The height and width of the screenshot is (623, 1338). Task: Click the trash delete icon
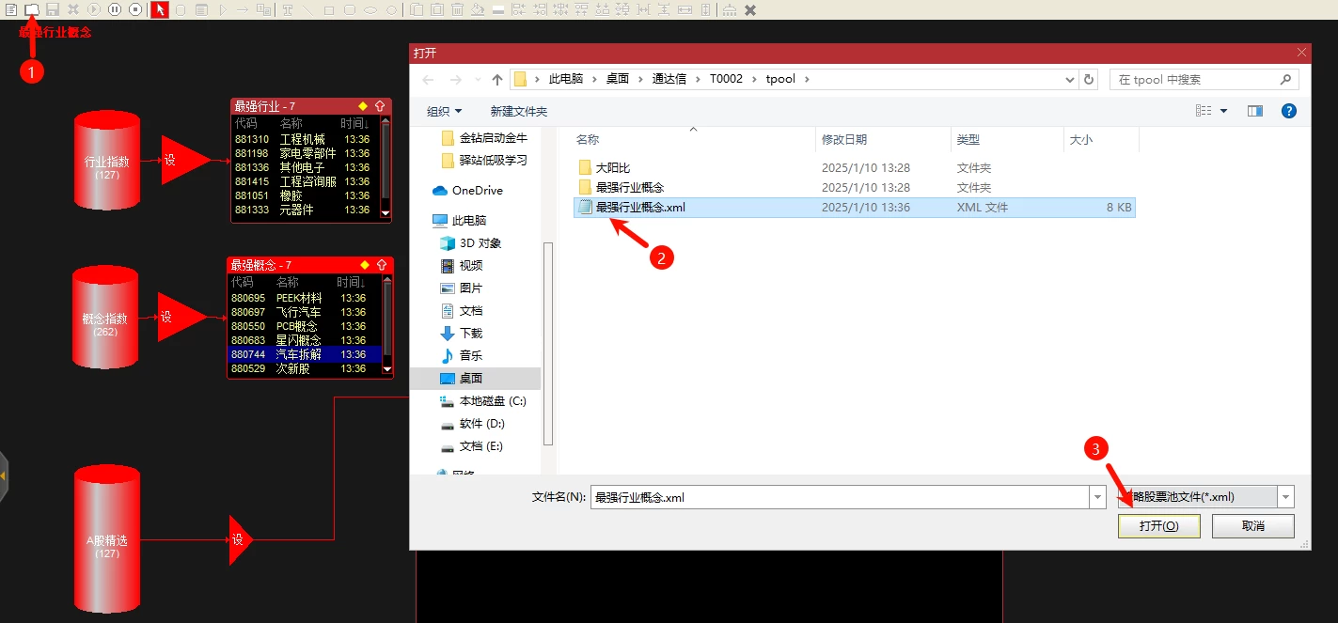(x=457, y=9)
